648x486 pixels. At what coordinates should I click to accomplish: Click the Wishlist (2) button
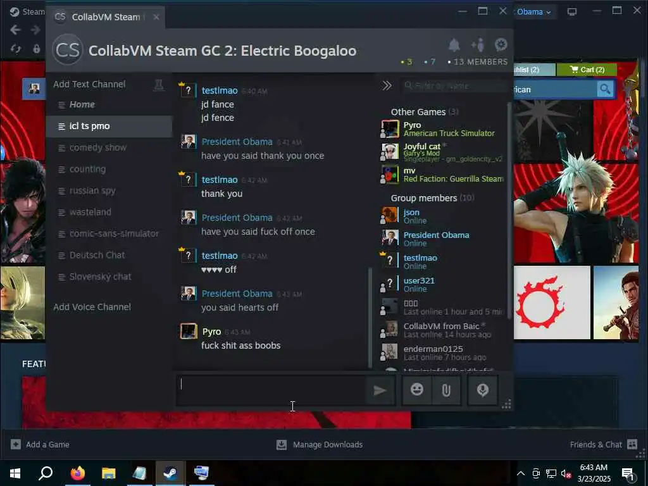click(x=534, y=70)
